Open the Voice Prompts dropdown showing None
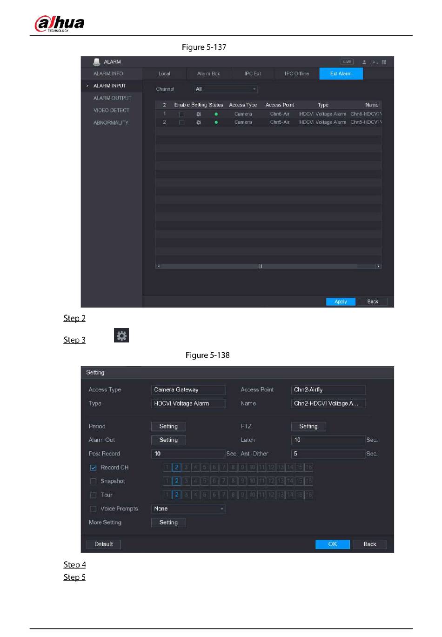 188,509
